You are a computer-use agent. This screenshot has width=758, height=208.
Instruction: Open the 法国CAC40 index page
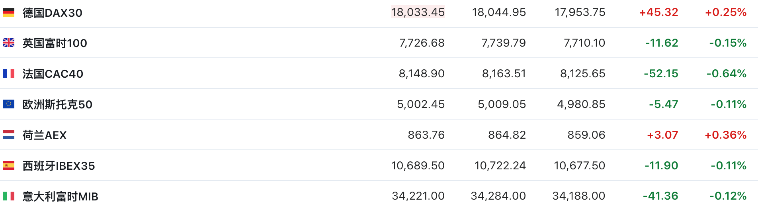point(53,74)
